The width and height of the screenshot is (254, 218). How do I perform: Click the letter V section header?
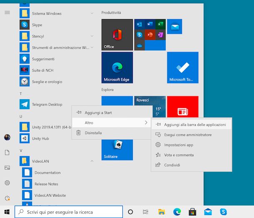point(21,150)
